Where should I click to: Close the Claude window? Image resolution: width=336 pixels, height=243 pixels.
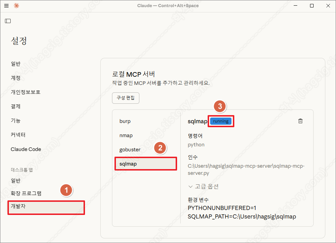(328, 6)
